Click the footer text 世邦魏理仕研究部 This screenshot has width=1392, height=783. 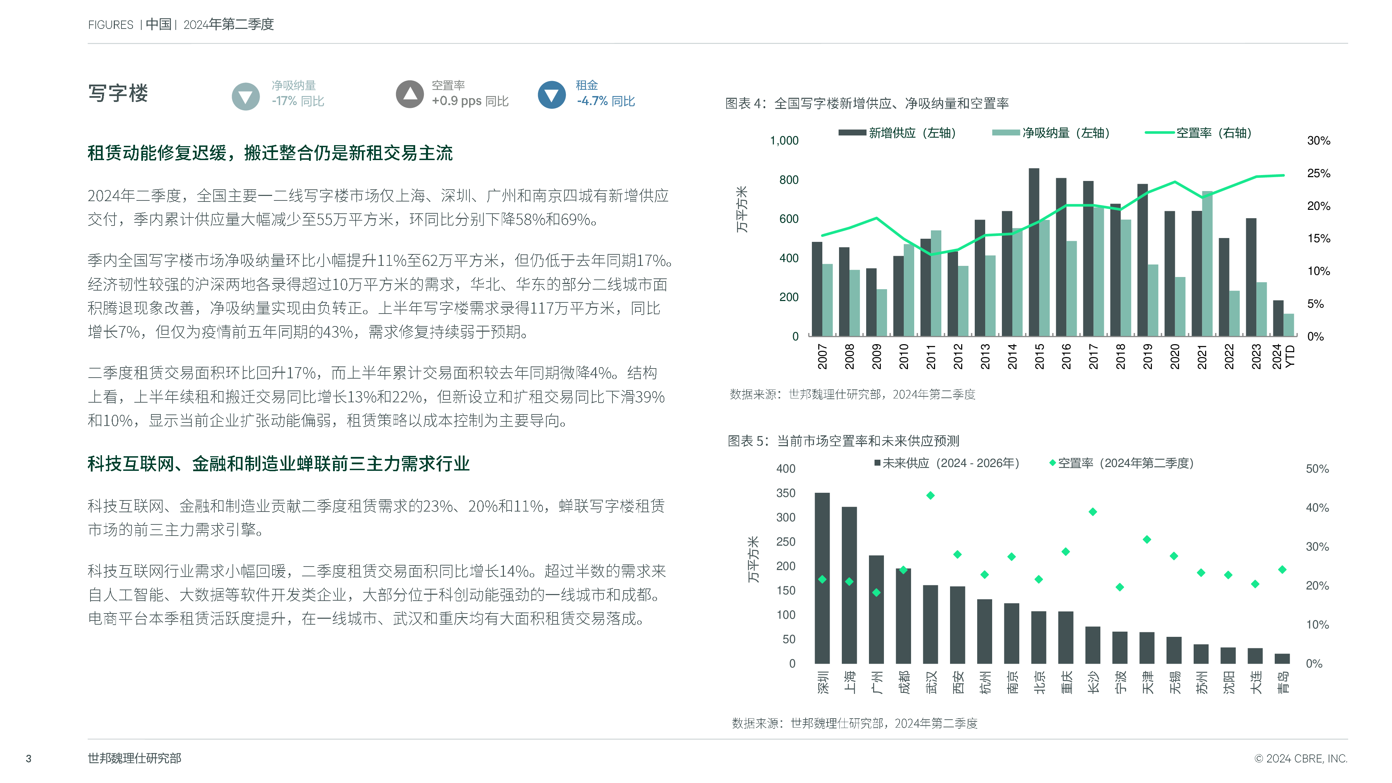coord(135,758)
